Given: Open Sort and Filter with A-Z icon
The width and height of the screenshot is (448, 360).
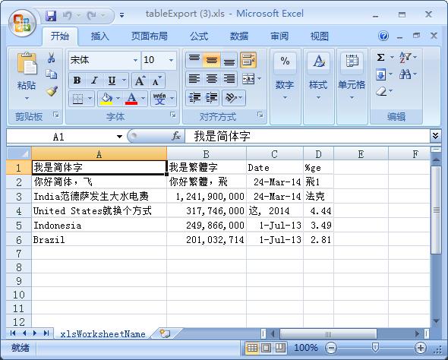Looking at the screenshot, I should point(405,57).
